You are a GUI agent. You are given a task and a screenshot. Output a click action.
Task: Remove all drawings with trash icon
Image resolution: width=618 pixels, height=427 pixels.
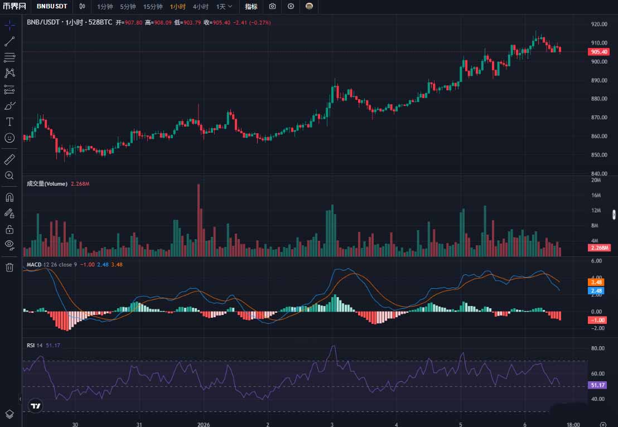[x=9, y=267]
